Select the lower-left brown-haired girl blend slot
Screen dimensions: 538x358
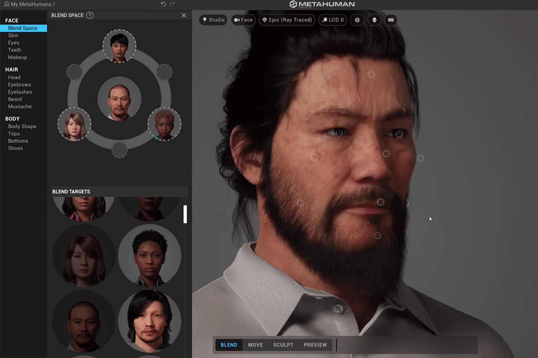pos(74,124)
